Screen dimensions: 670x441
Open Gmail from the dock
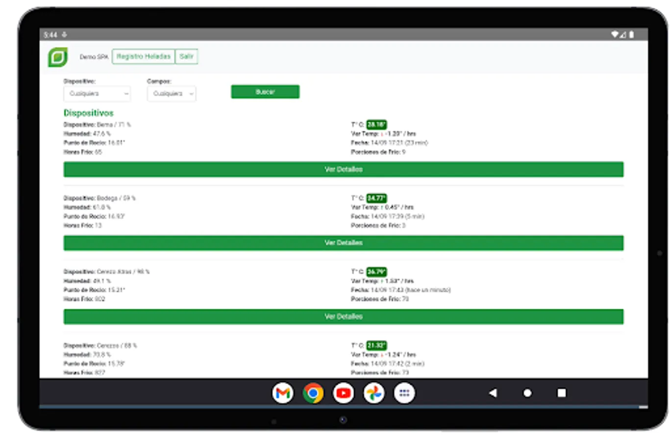(x=282, y=392)
